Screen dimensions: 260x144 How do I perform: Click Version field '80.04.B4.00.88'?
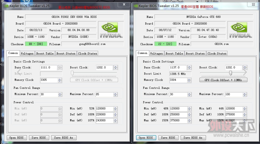click(79, 30)
